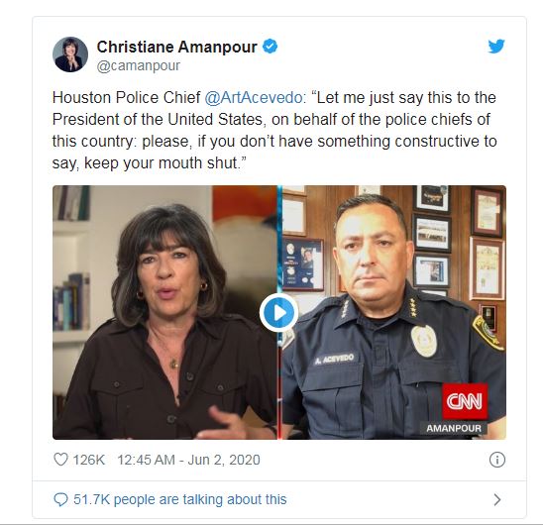Viewport: 543px width, 525px height.
Task: Click the Twitter bird logo
Action: point(496,47)
